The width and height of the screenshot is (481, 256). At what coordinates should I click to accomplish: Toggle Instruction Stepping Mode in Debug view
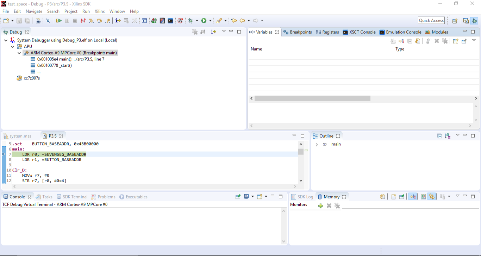(x=213, y=32)
